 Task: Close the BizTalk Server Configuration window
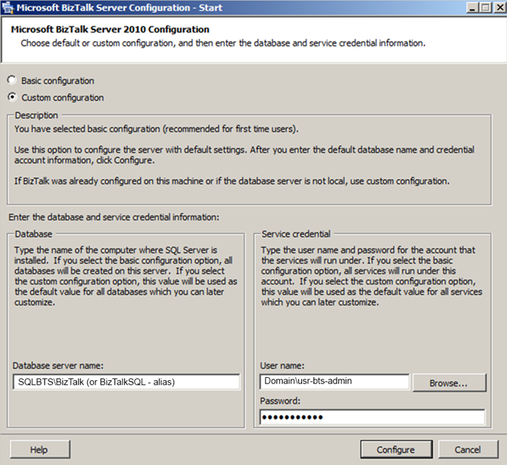point(497,8)
